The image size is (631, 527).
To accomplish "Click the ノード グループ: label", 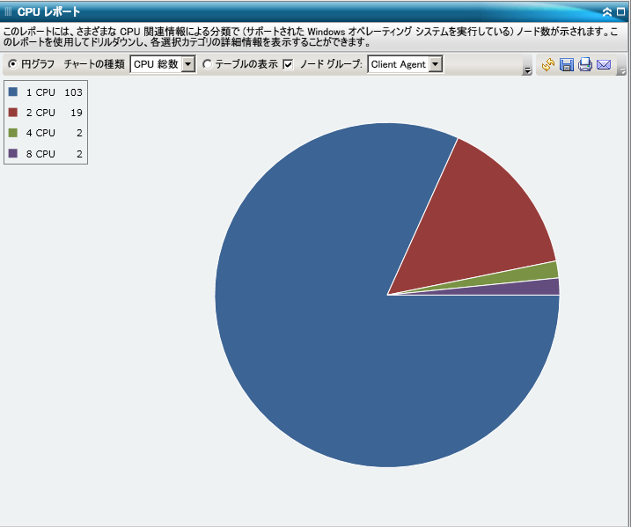I will [331, 64].
